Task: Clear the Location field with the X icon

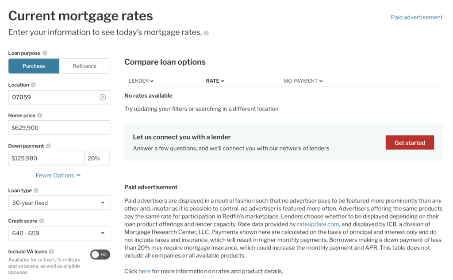Action: point(103,97)
